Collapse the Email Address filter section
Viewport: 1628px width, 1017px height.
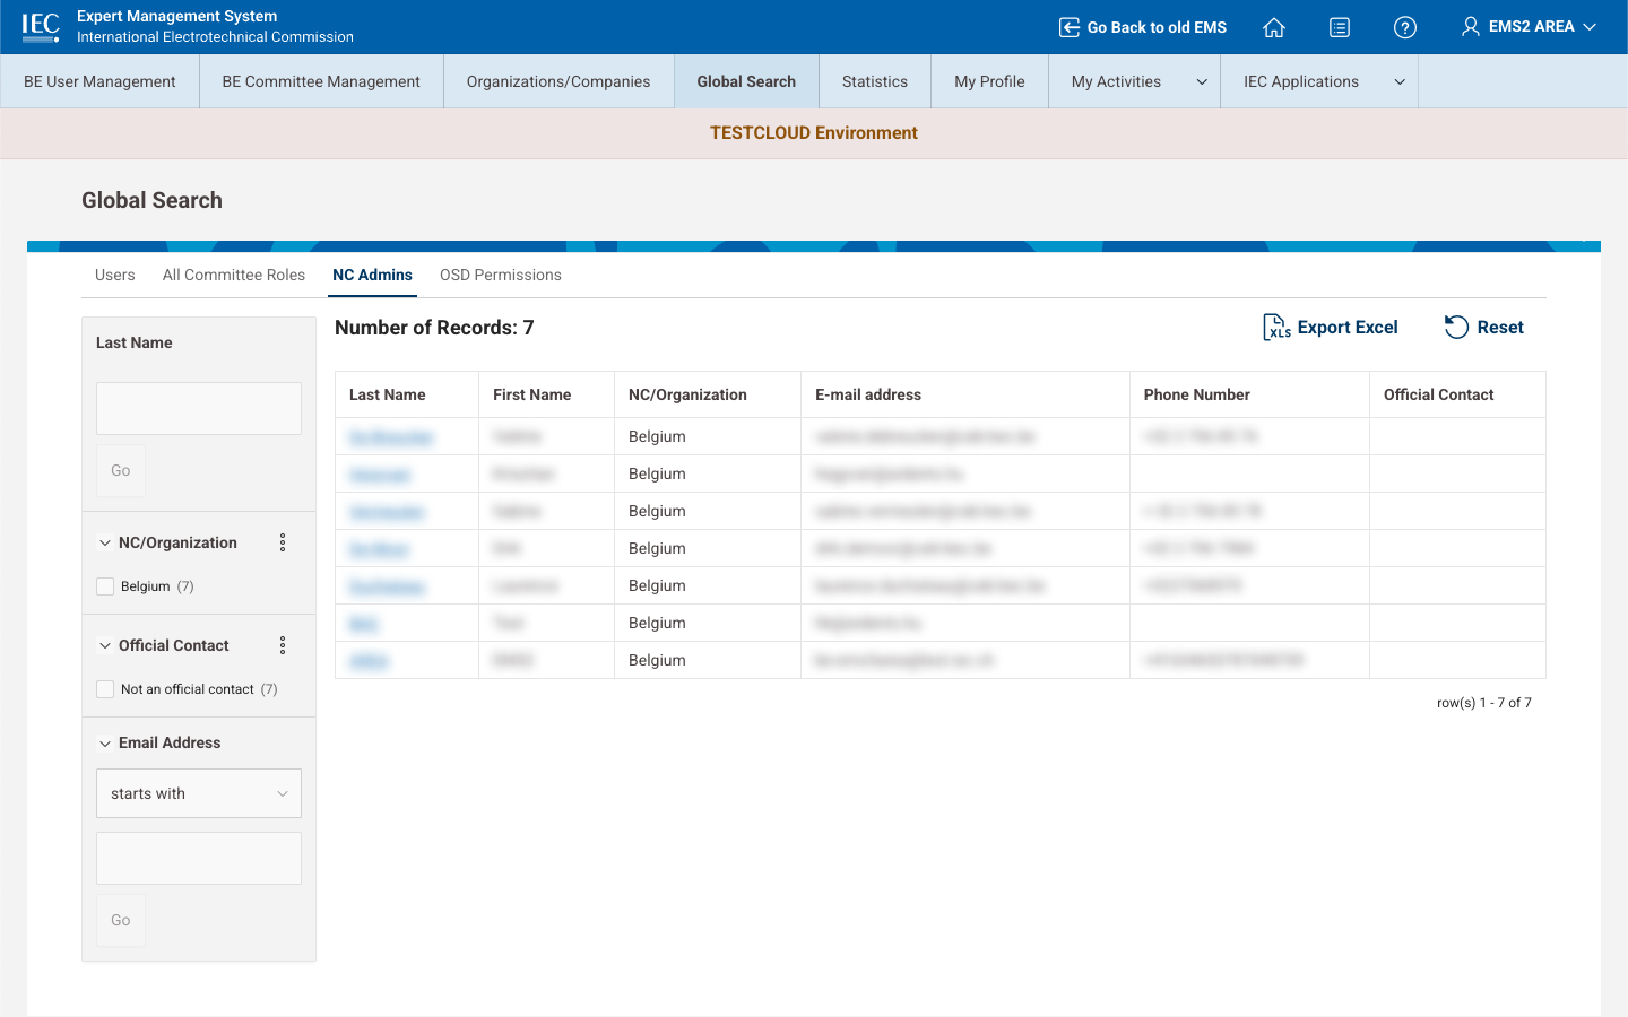(x=105, y=743)
